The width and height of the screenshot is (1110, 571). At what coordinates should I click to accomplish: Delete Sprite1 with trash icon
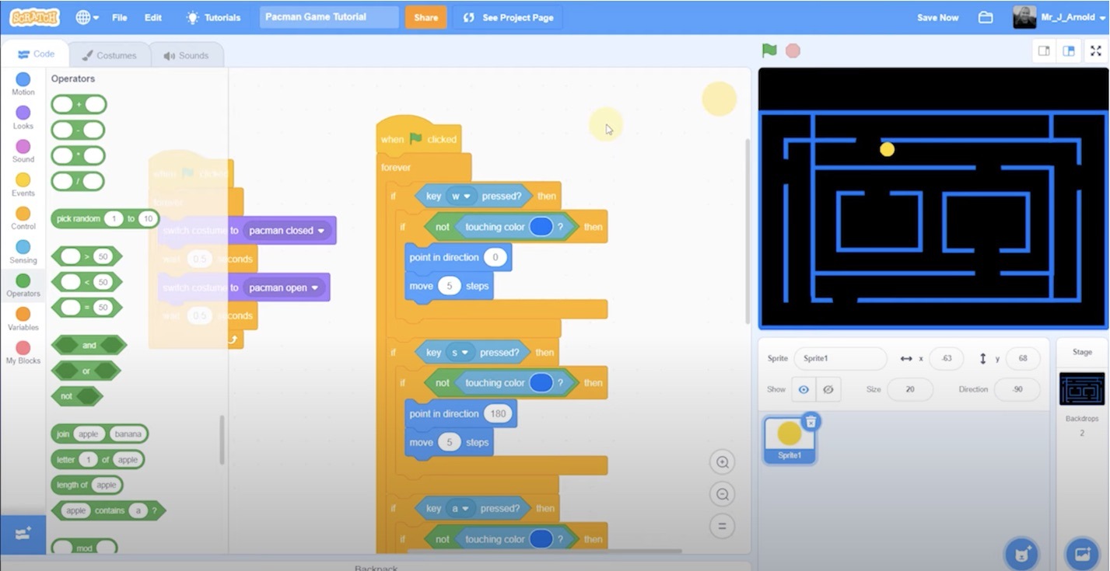pyautogui.click(x=811, y=421)
